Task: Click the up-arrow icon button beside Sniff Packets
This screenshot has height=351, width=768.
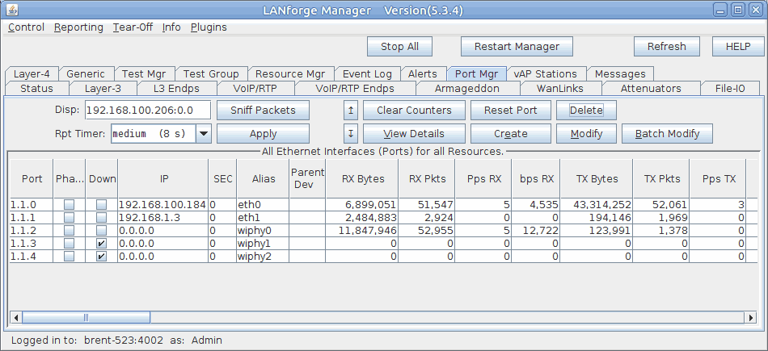Action: 350,110
